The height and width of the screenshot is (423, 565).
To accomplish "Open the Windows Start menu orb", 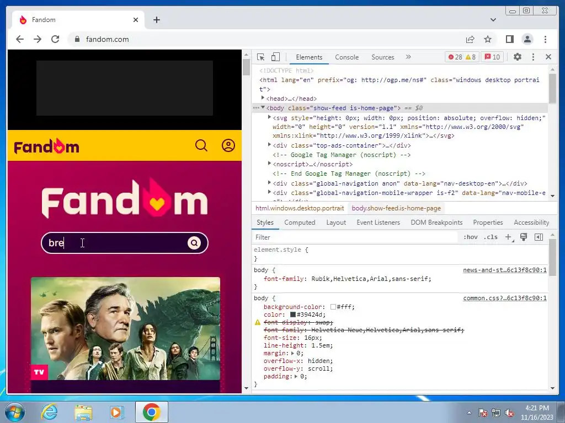I will (x=15, y=413).
